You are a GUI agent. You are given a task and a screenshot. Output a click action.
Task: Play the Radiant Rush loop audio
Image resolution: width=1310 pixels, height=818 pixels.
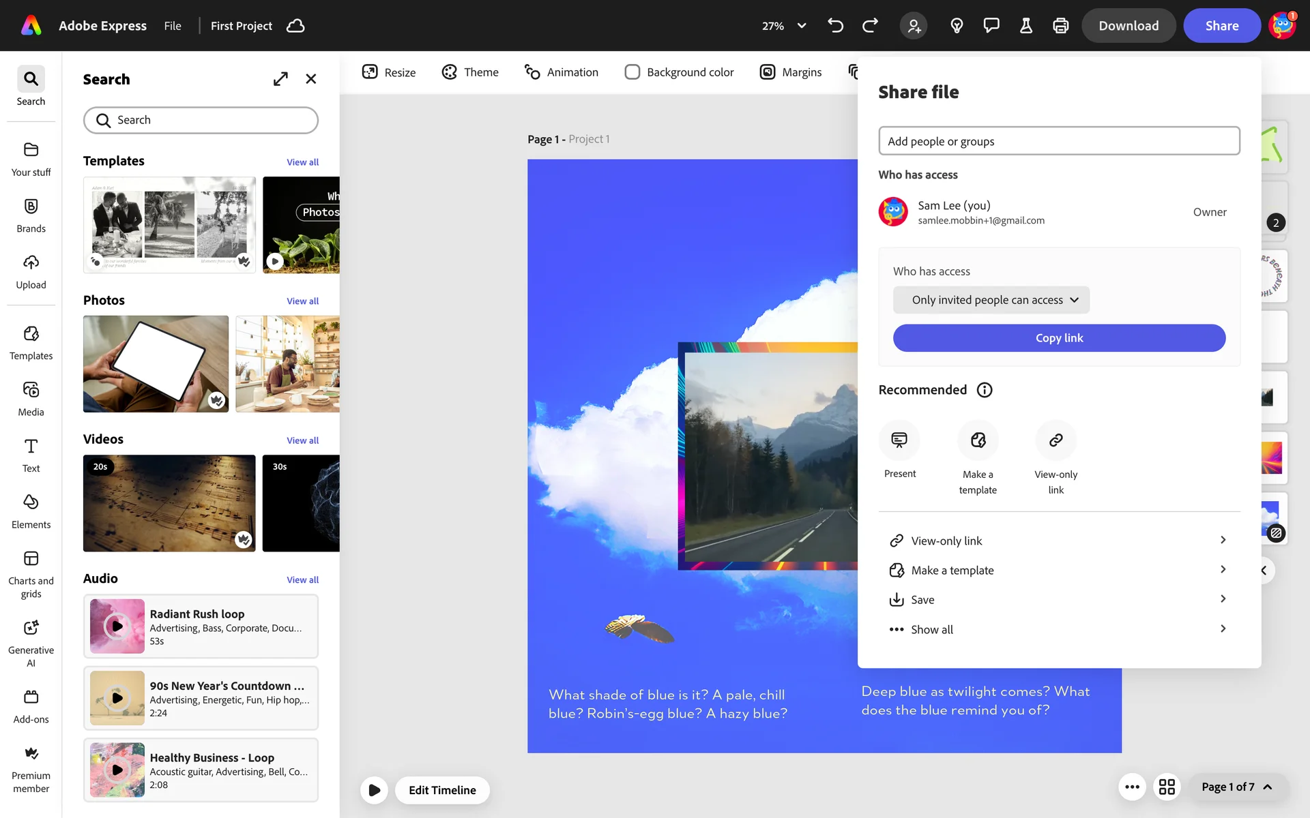[117, 626]
